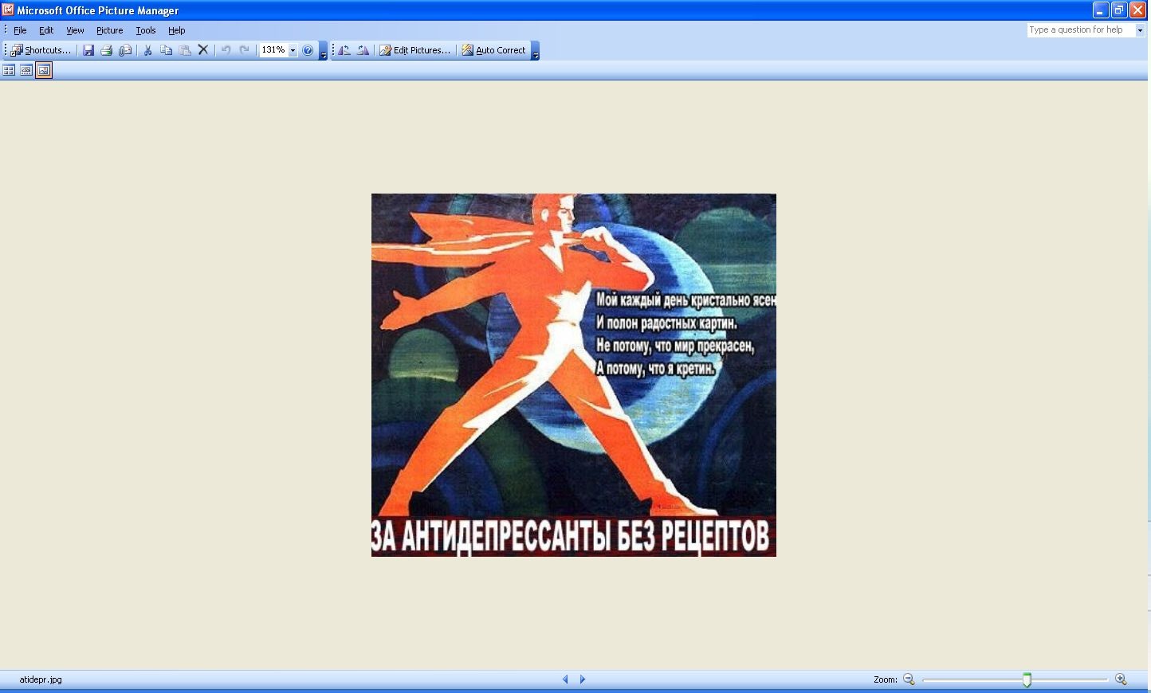Click the Save icon in toolbar
Viewport: 1151px width, 693px height.
pos(88,50)
